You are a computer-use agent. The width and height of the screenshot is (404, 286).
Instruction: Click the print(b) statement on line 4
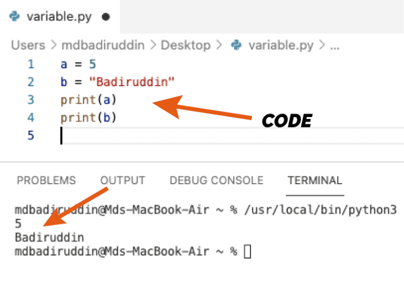click(x=88, y=118)
